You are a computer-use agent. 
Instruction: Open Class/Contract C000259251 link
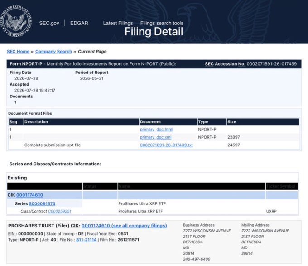coord(60,211)
